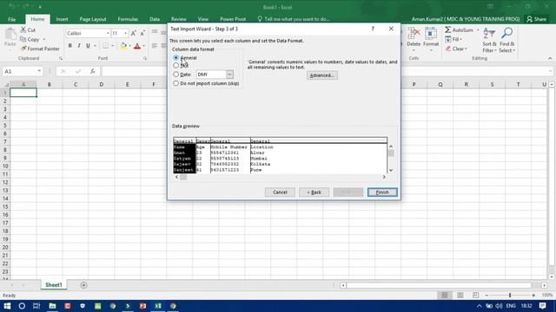Open the underline style dropdown arrow
Image resolution: width=556 pixels, height=312 pixels.
(x=95, y=46)
